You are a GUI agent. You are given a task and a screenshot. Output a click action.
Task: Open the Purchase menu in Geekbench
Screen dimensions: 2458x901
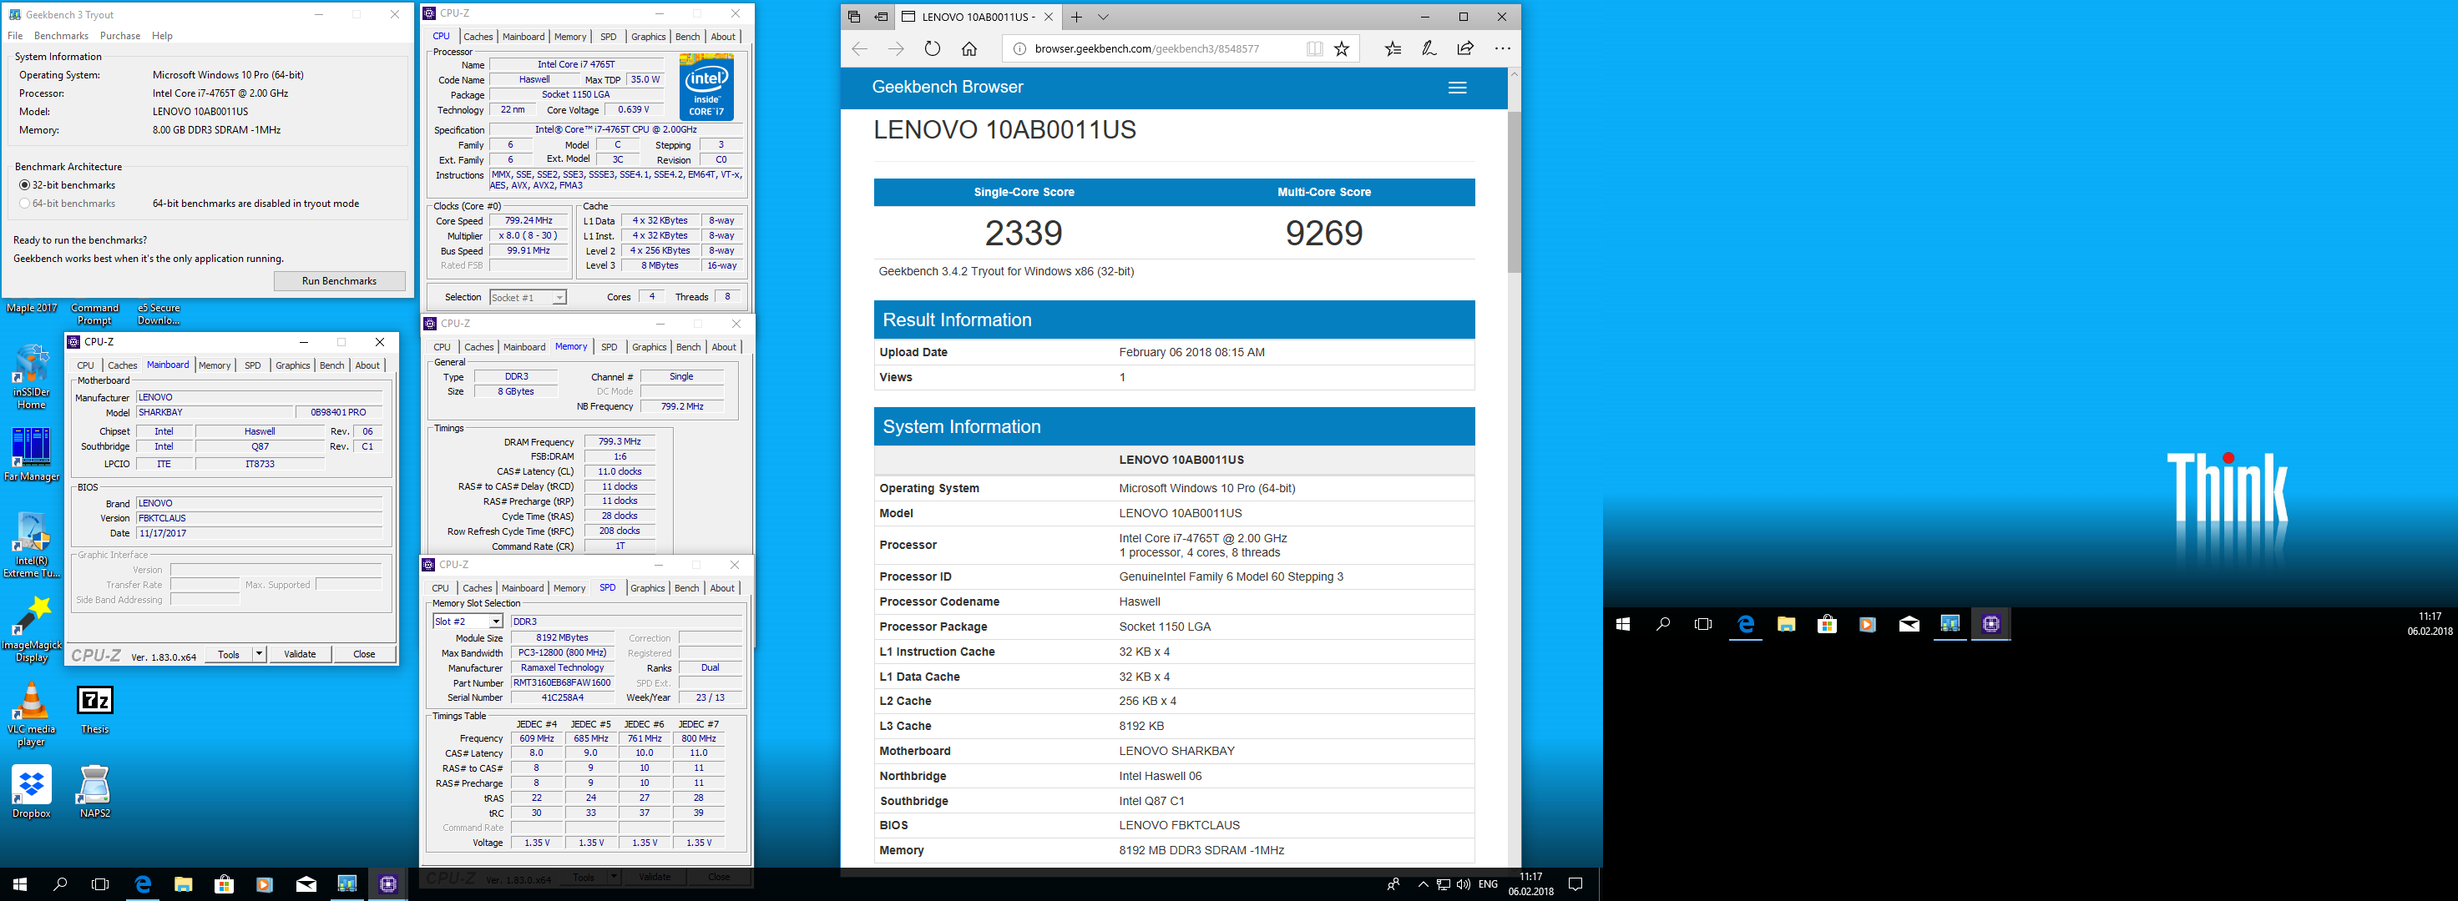coord(120,35)
